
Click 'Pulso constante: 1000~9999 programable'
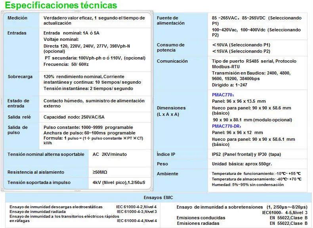tap(88, 127)
